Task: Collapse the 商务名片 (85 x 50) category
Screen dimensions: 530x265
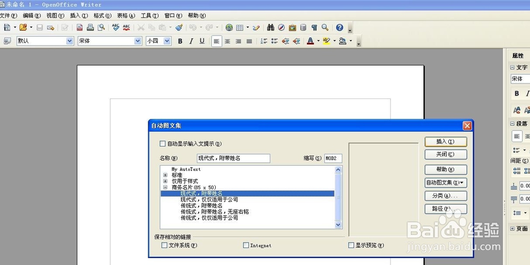Action: pos(165,187)
